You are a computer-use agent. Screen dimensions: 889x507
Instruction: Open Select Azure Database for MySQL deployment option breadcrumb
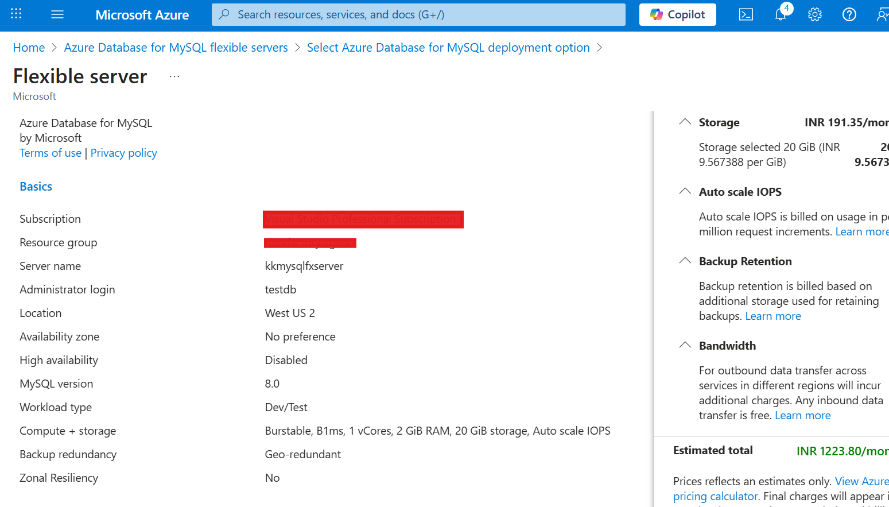tap(448, 48)
